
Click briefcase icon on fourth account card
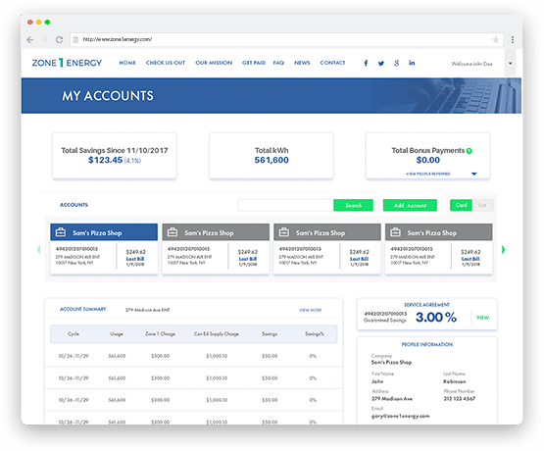pyautogui.click(x=396, y=232)
